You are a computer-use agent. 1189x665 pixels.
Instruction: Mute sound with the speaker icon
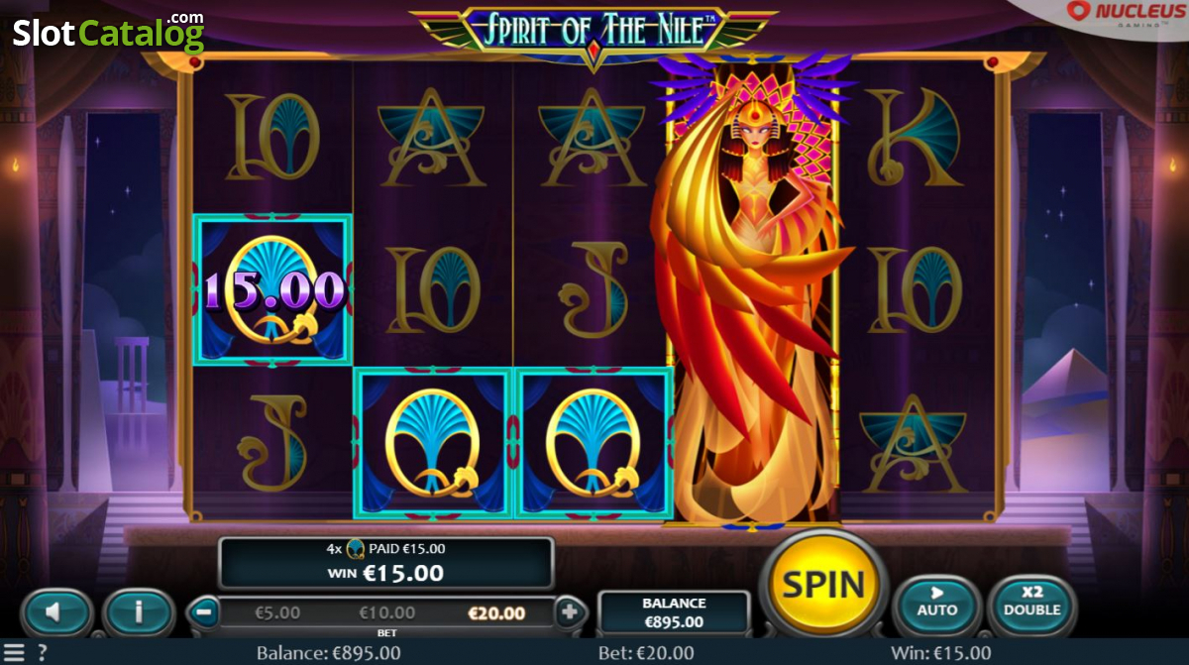coord(56,611)
